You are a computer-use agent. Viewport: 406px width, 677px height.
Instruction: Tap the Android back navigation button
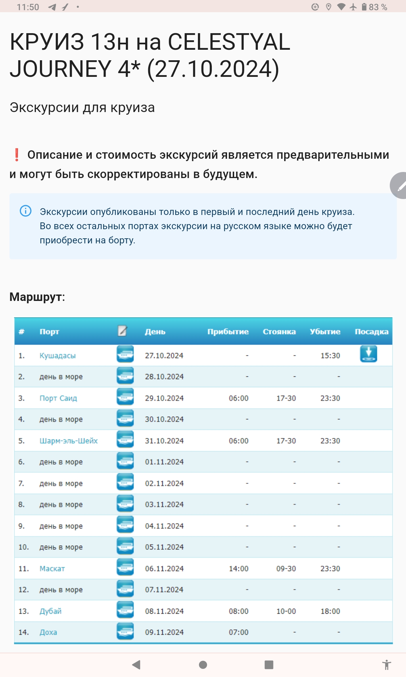tap(136, 665)
